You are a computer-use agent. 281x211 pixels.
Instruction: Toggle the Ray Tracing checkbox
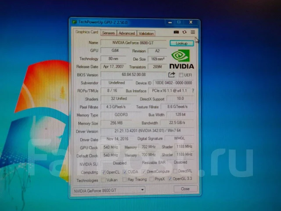pyautogui.click(x=124, y=179)
